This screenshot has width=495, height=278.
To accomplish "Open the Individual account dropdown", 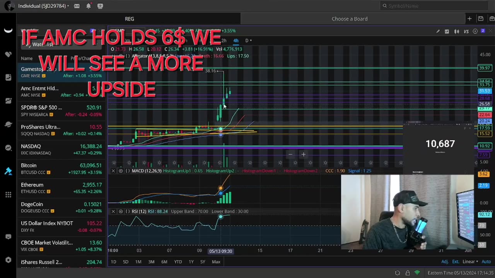I will click(x=44, y=6).
